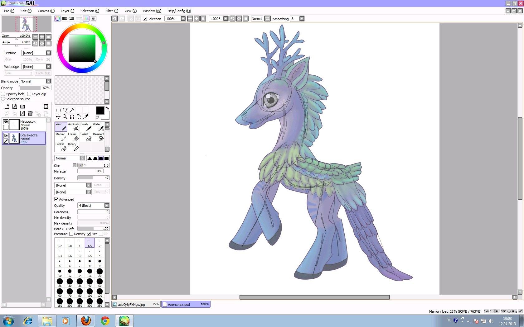Open the File menu

click(x=9, y=11)
